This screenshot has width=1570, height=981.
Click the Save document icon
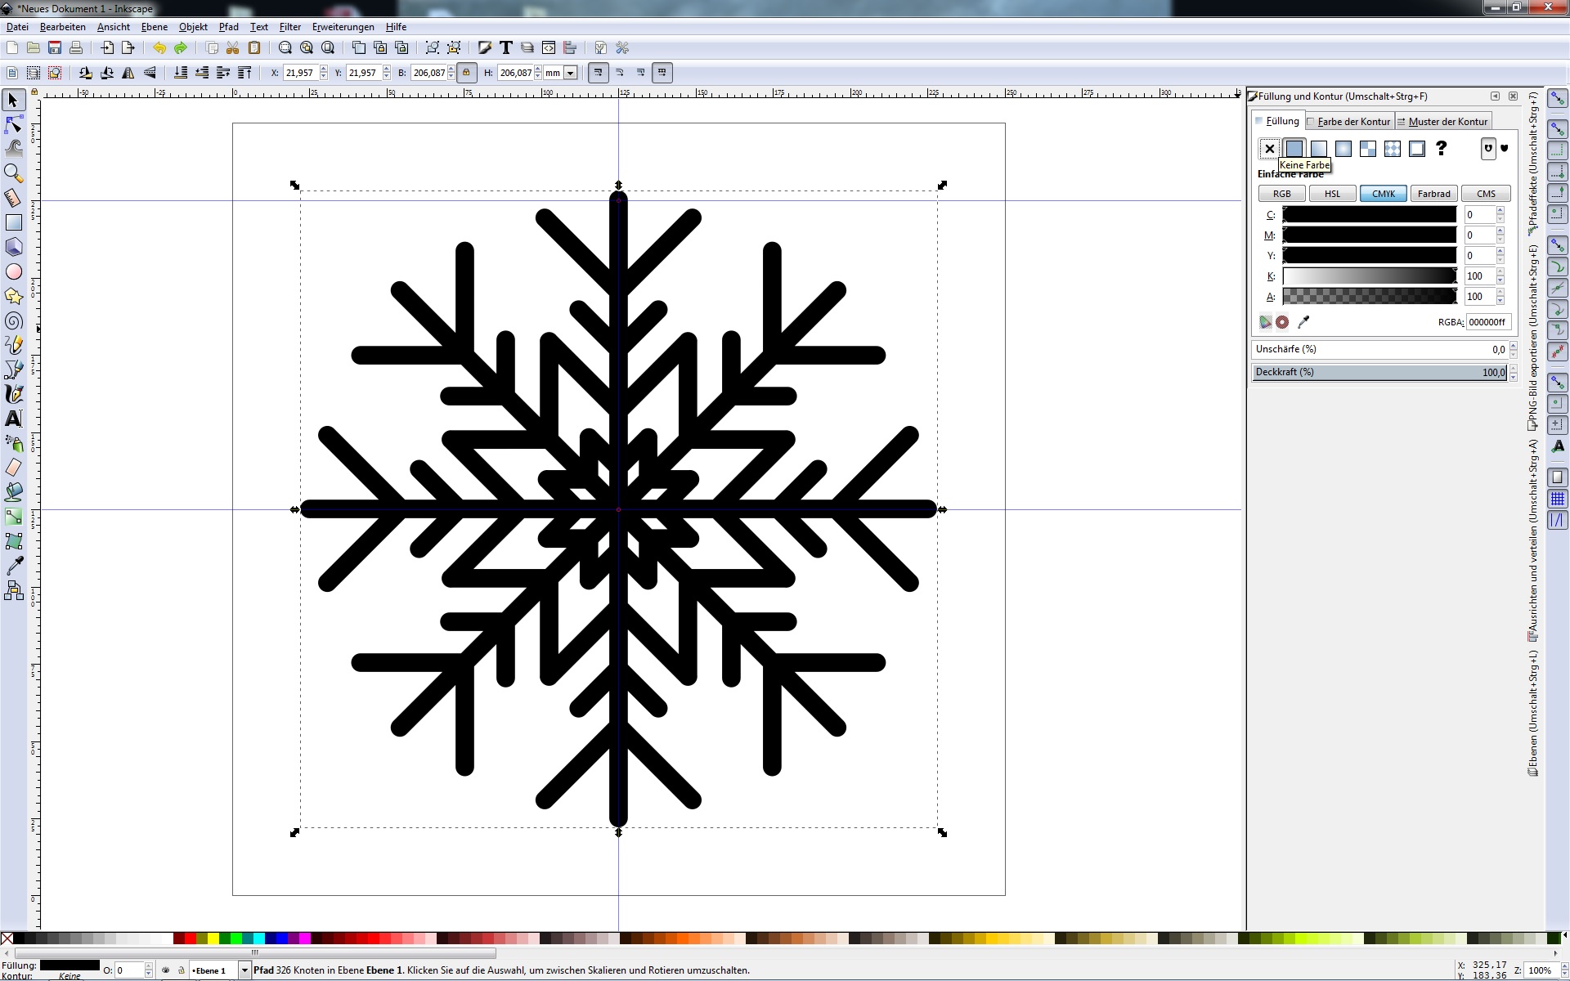point(55,48)
